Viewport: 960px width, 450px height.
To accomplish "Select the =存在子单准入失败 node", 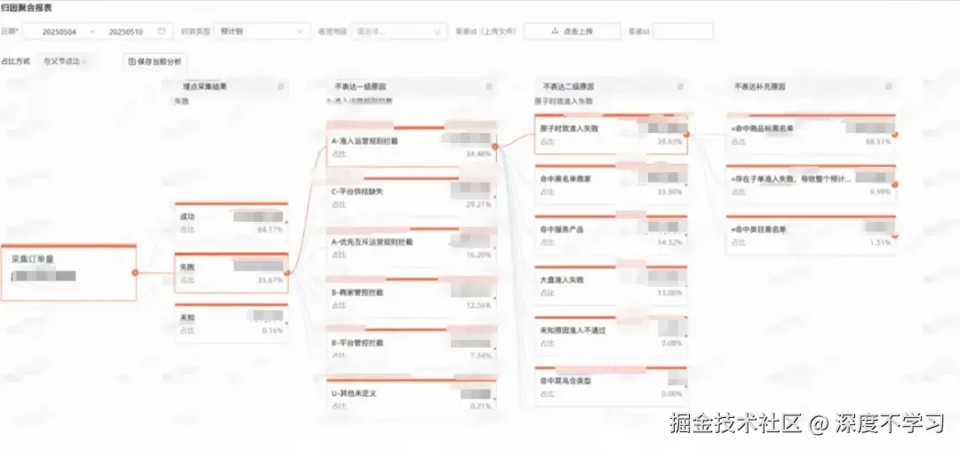I will pos(812,184).
